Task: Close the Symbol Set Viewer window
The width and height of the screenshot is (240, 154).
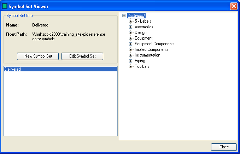Action: pyautogui.click(x=223, y=147)
